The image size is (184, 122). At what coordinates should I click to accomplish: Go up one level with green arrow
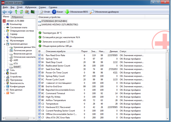click(16, 12)
